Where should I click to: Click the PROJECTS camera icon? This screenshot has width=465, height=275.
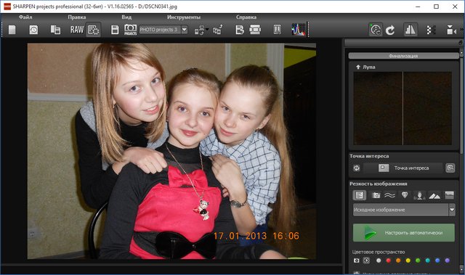pos(131,30)
